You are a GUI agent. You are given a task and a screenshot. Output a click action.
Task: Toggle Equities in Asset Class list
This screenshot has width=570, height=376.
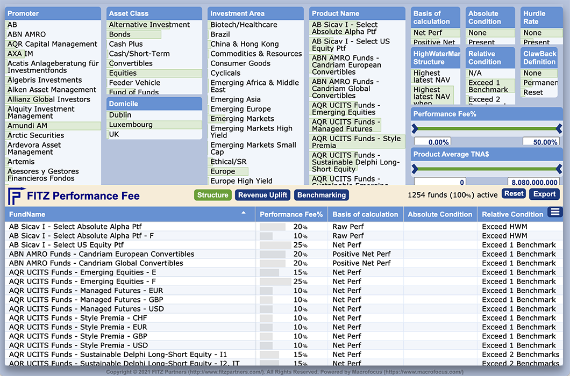[123, 73]
